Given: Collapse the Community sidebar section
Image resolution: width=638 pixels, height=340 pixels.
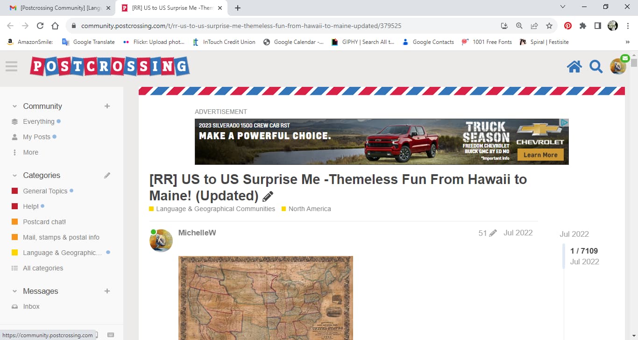Looking at the screenshot, I should 14,106.
